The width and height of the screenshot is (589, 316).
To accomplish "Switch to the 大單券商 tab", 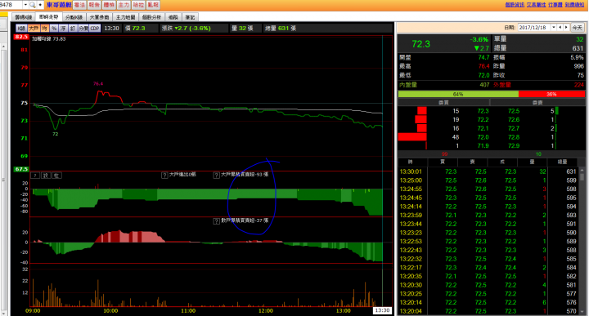I will tap(99, 17).
